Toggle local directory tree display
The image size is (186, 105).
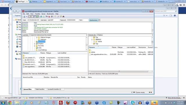(x=32, y=17)
